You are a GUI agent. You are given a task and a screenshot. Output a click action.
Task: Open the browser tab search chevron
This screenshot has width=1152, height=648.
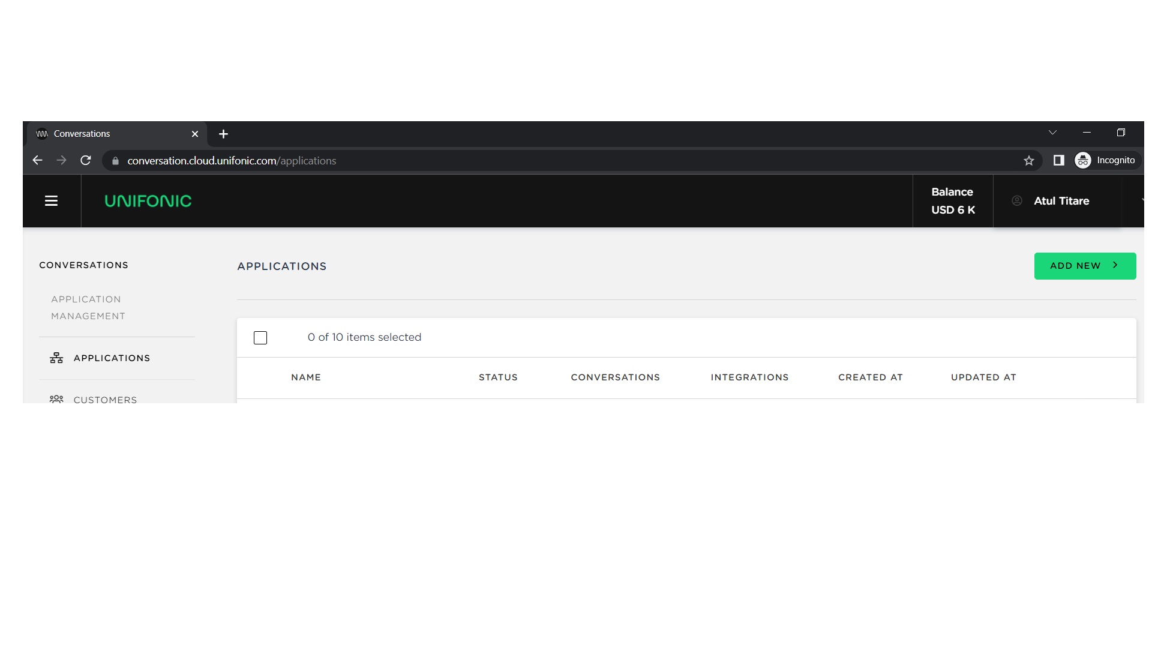[1052, 133]
